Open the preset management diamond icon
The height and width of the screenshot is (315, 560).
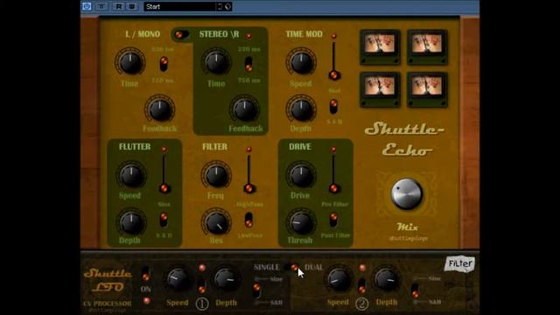pos(227,6)
